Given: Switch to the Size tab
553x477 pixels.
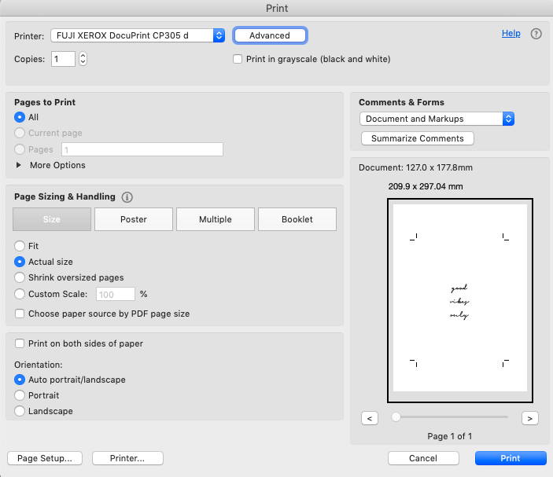Looking at the screenshot, I should [52, 219].
